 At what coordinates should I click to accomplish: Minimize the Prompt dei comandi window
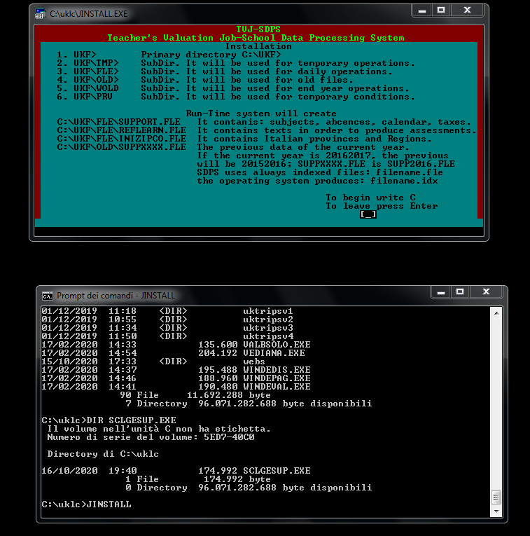click(x=441, y=292)
